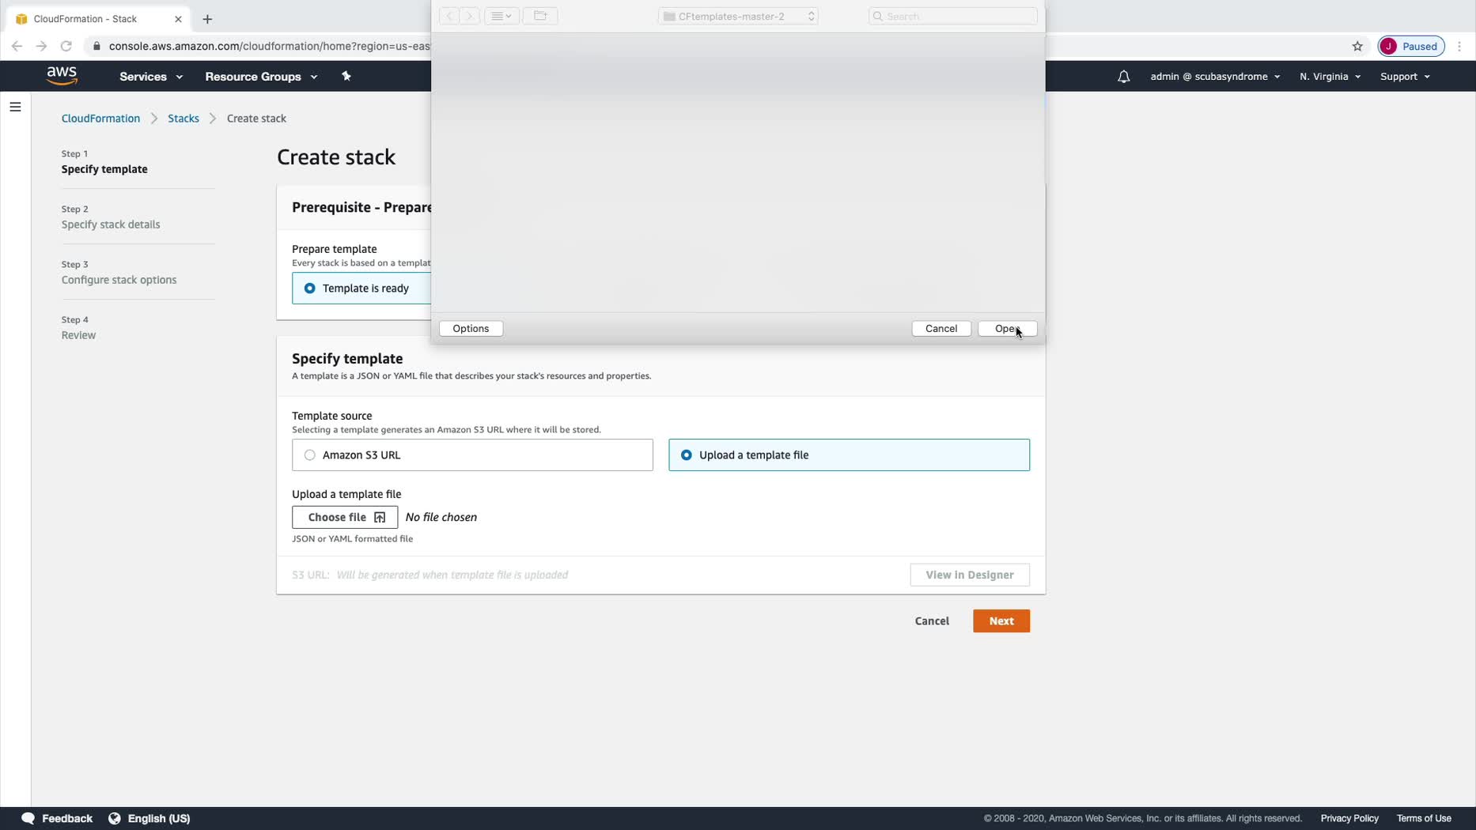The width and height of the screenshot is (1476, 830).
Task: Click Options in the file dialog
Action: coord(471,329)
